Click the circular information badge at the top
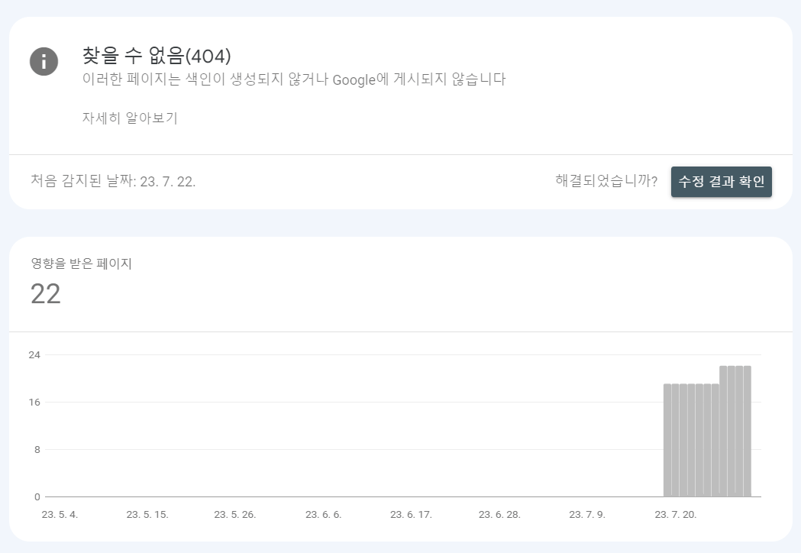 click(44, 62)
